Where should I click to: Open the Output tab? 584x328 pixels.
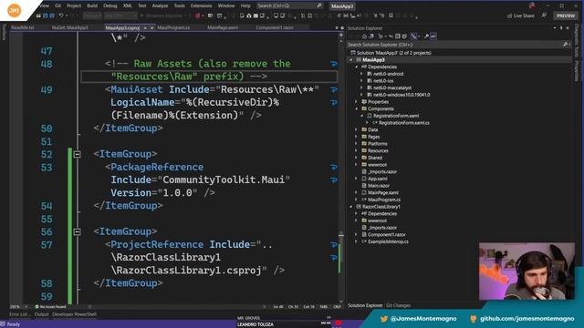coord(41,314)
